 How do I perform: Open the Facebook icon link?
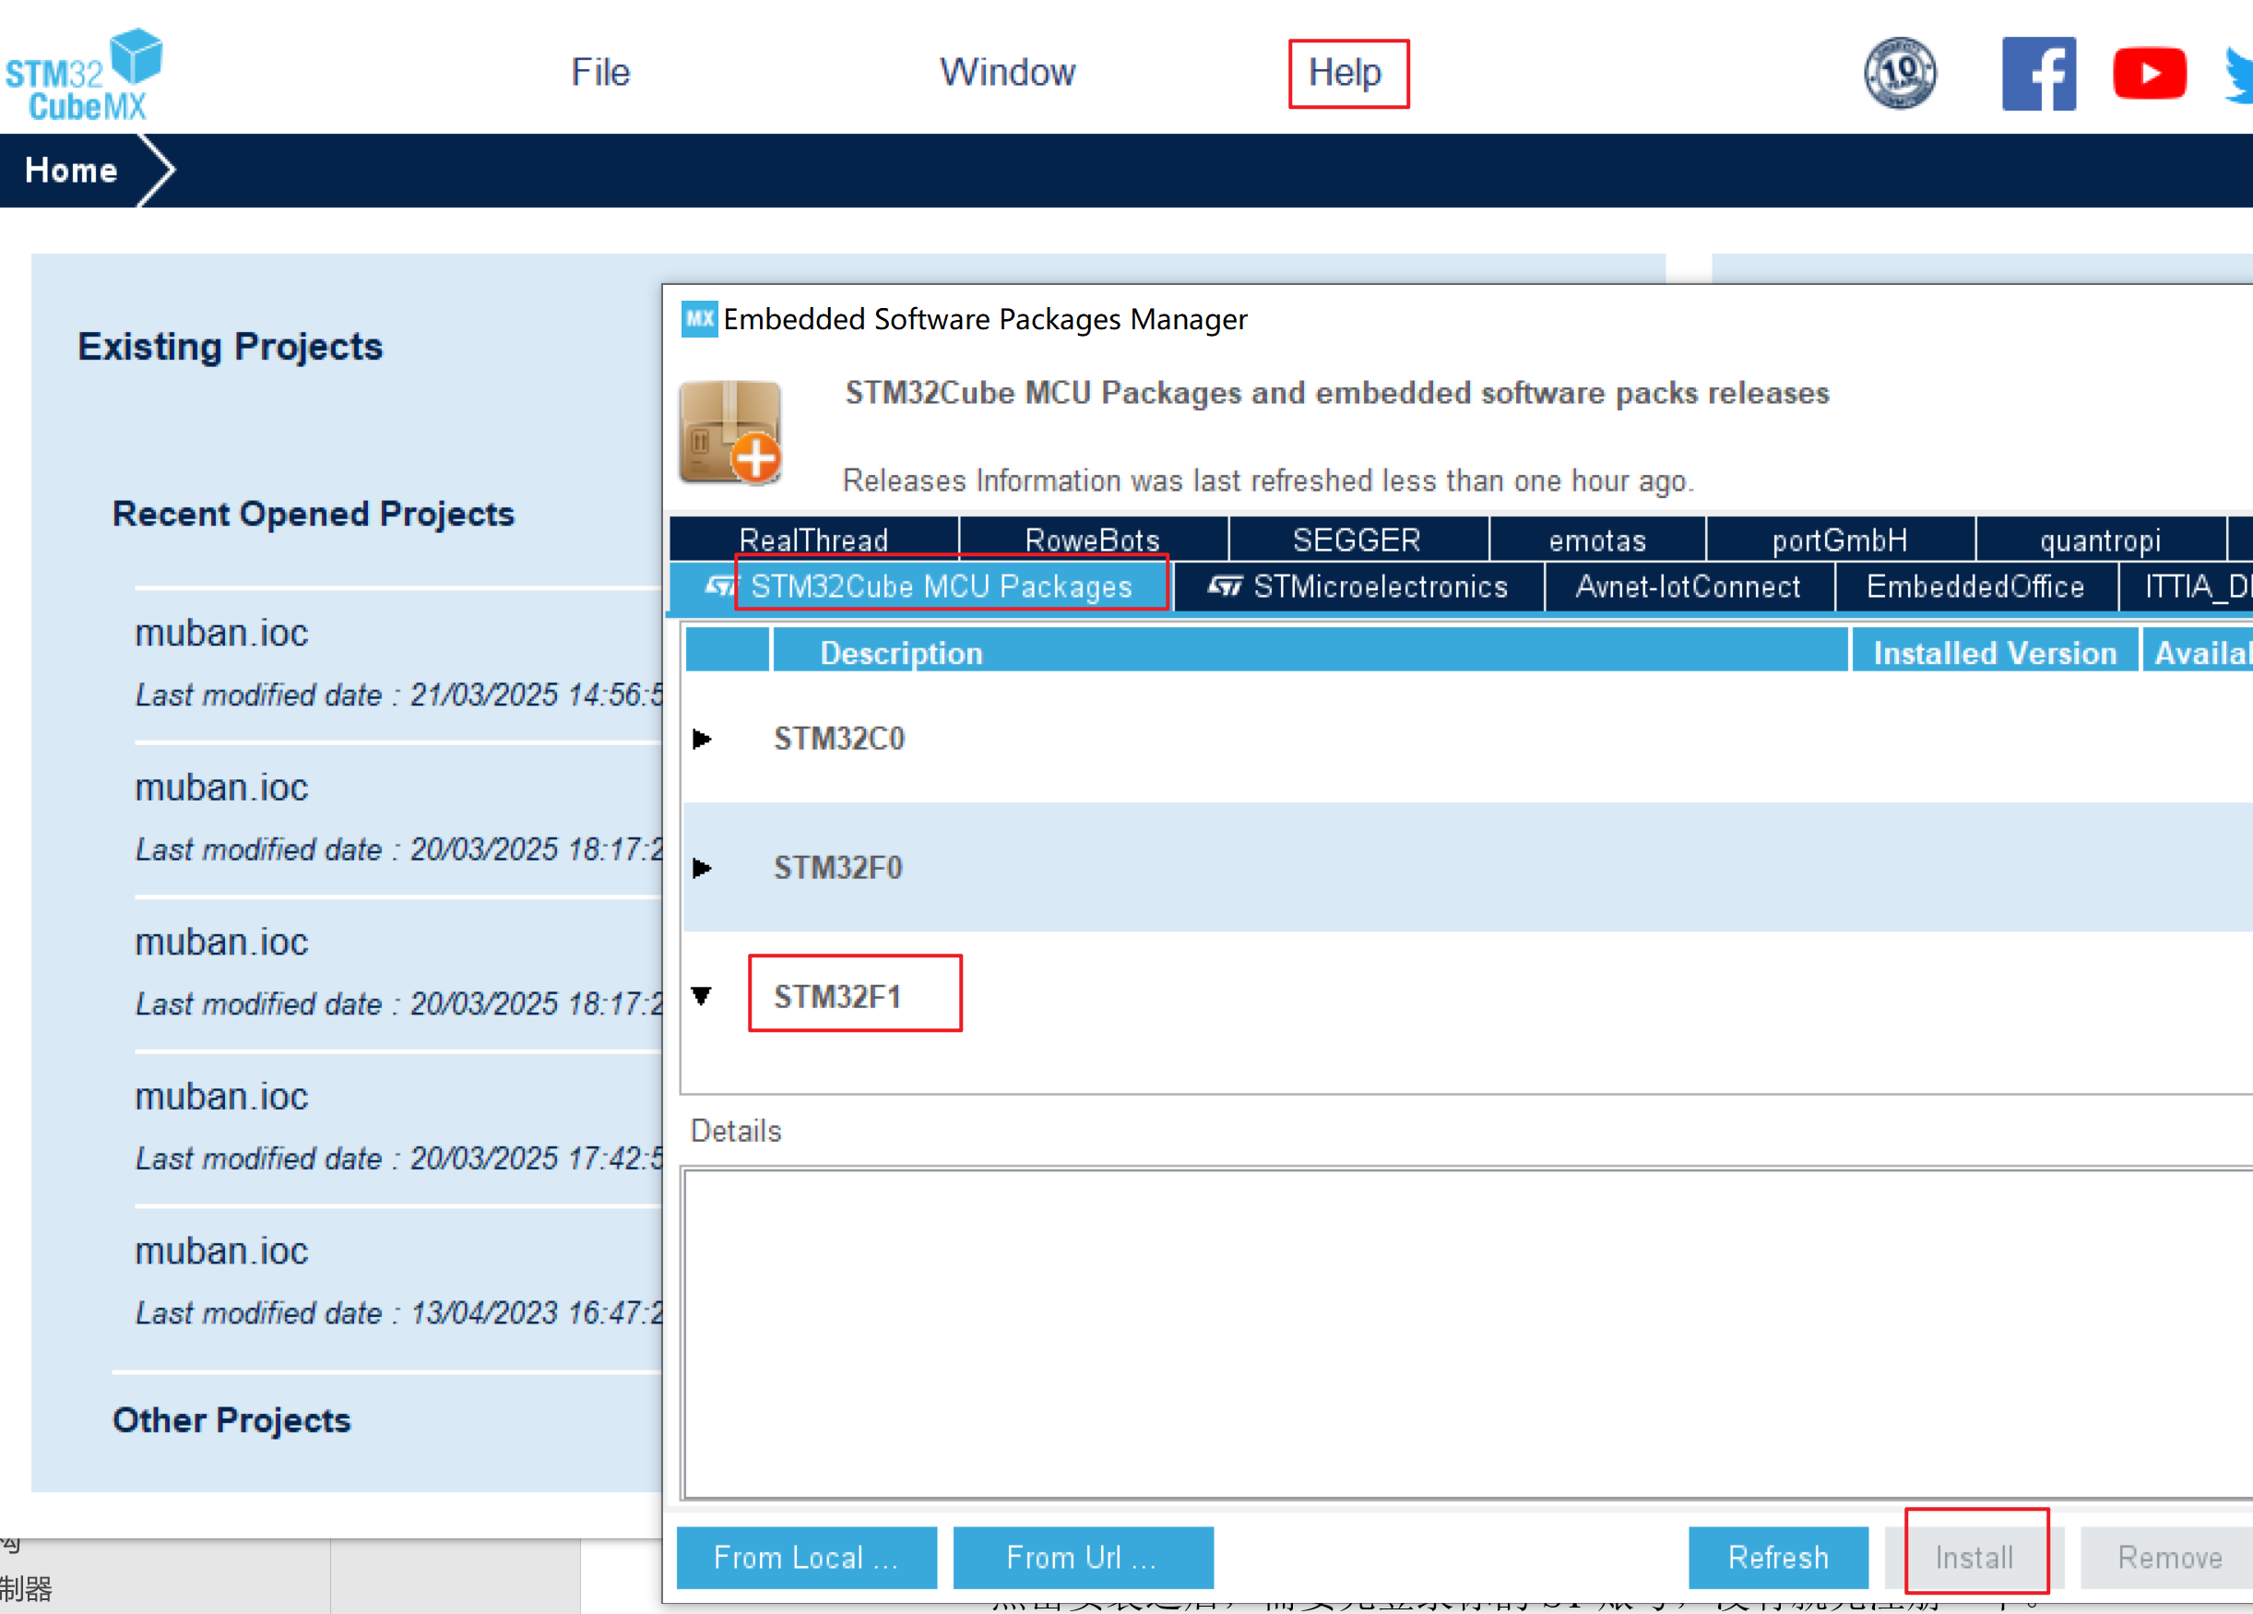pyautogui.click(x=2038, y=74)
